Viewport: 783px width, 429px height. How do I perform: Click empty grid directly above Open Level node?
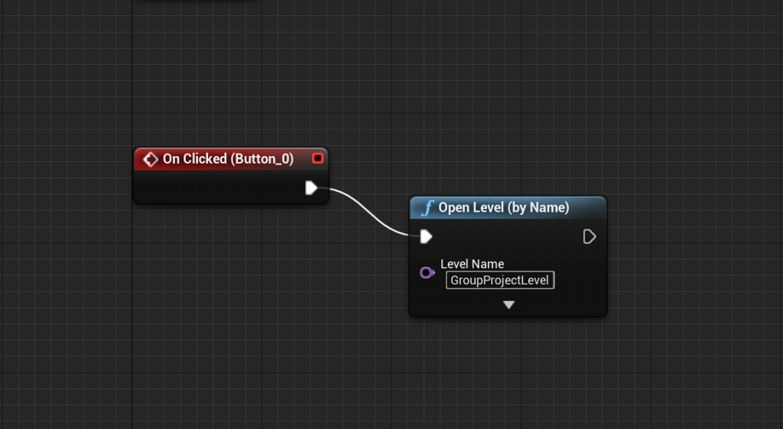508,153
